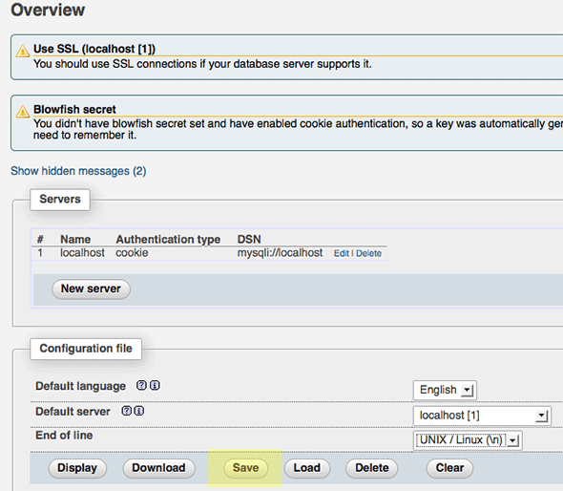Viewport: 563px width, 491px height.
Task: Click the cookie authentication cell
Action: click(132, 253)
